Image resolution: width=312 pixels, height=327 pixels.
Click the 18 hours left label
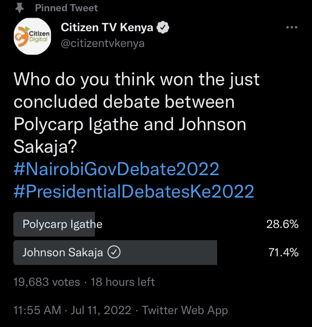(123, 282)
